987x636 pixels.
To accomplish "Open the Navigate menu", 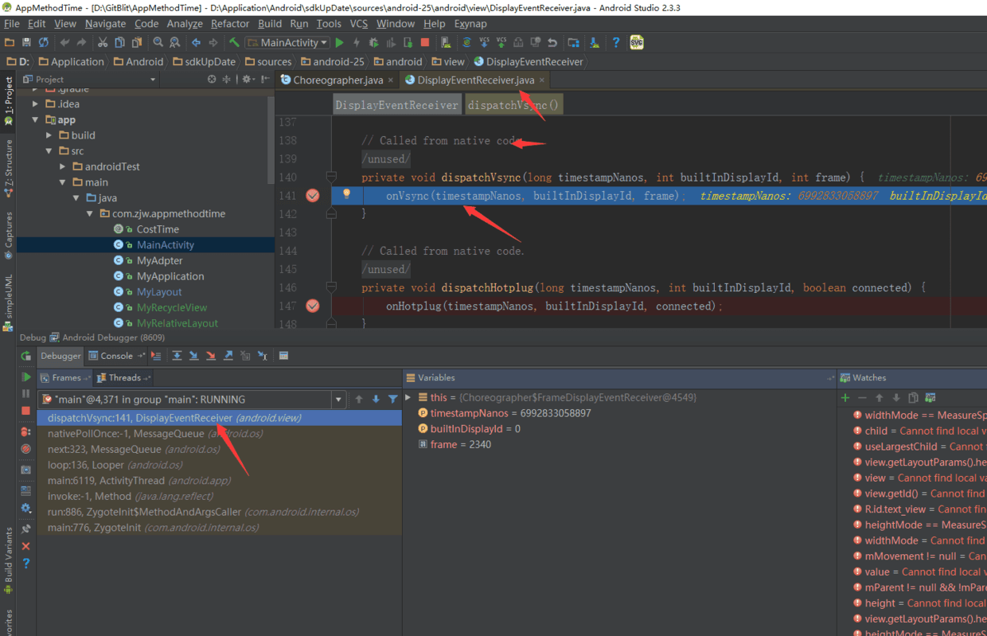I will point(105,24).
